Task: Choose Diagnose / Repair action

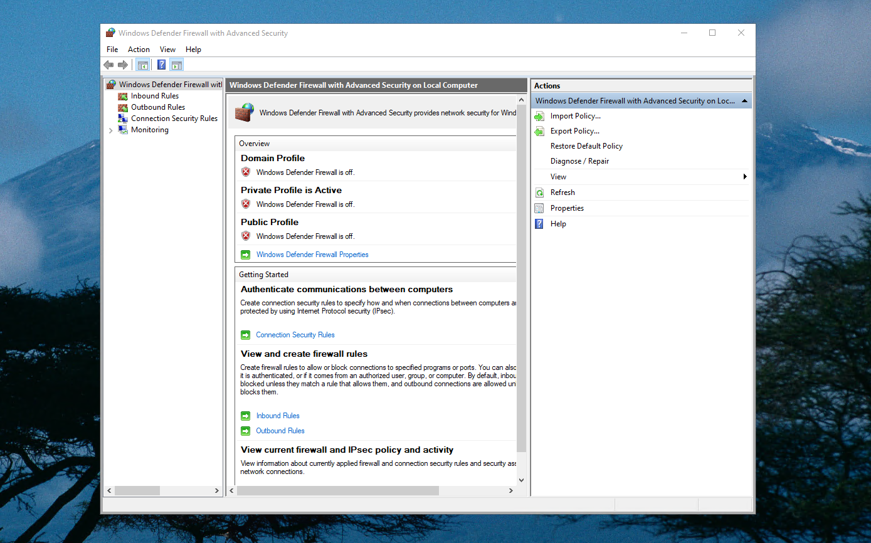Action: coord(579,161)
